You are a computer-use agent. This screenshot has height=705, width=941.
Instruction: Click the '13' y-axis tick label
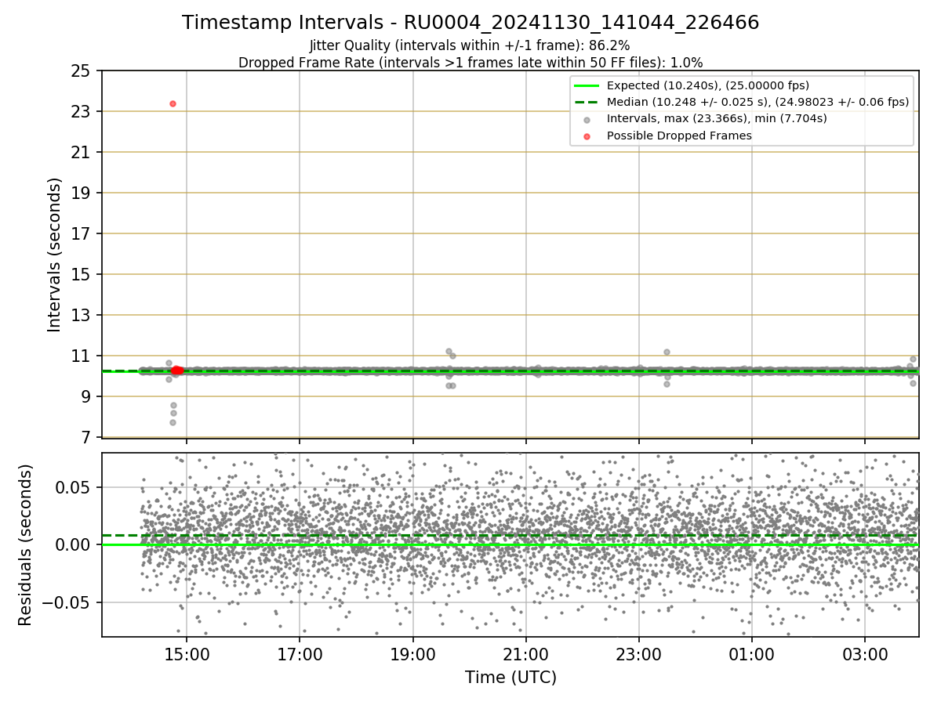pos(81,315)
